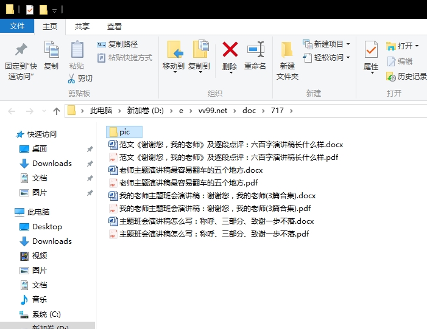Click the Up one level arrow
This screenshot has width=427, height=329.
coord(57,111)
